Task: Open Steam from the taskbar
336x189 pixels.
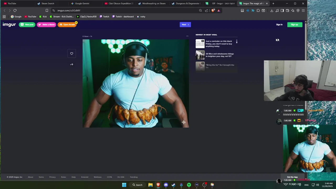Action: tap(174, 185)
